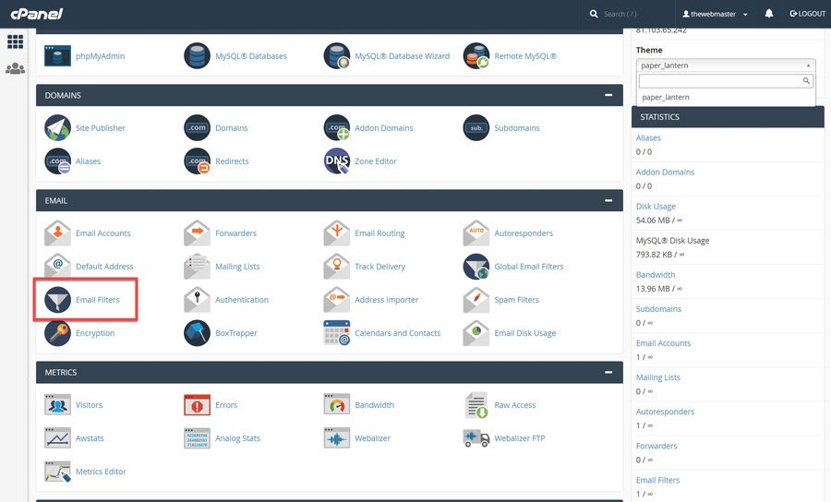The image size is (831, 502).
Task: Open the Bandwidth gauge icon in the Metrics section
Action: tap(336, 405)
